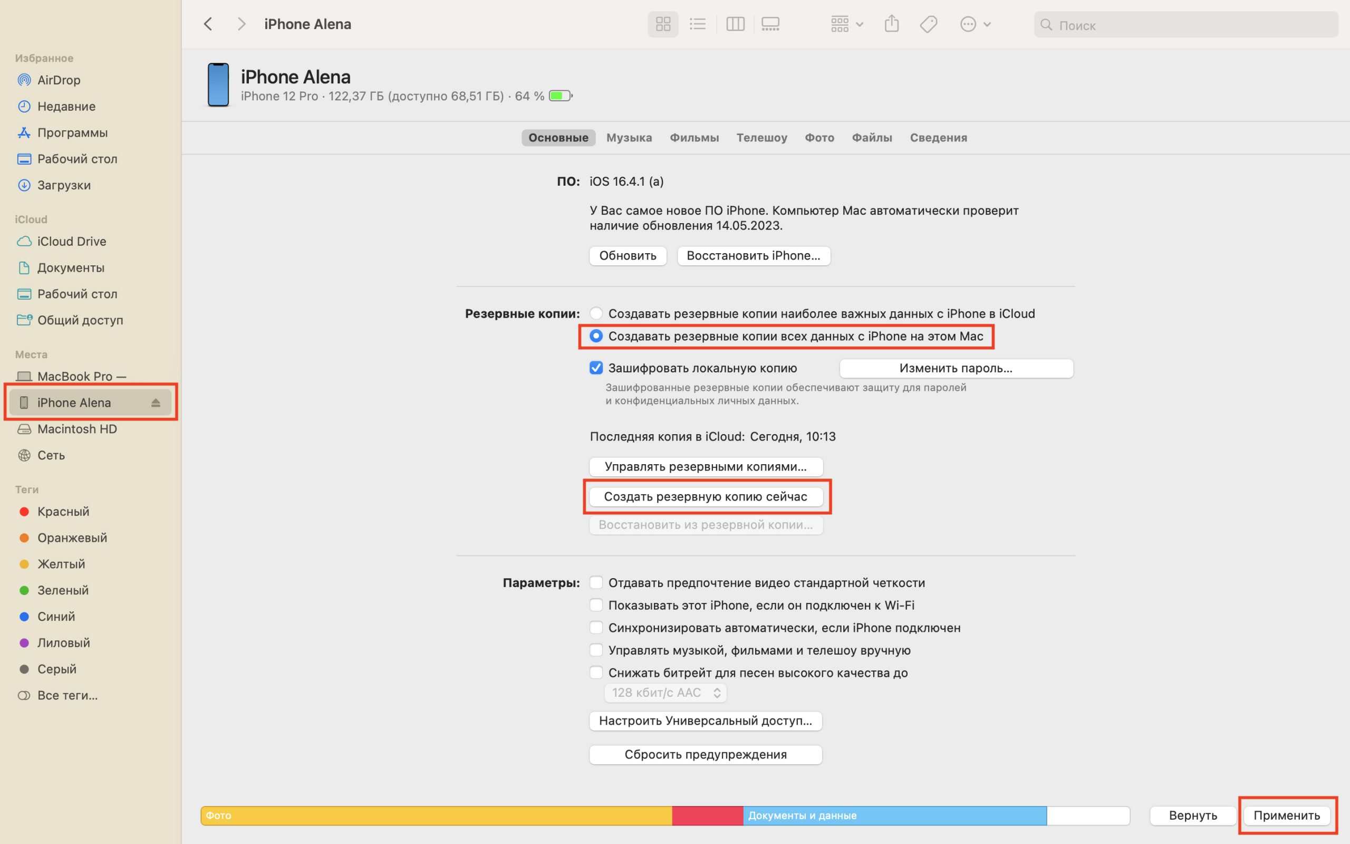Open Рабочий стол under iCloud
1350x844 pixels.
[90, 294]
